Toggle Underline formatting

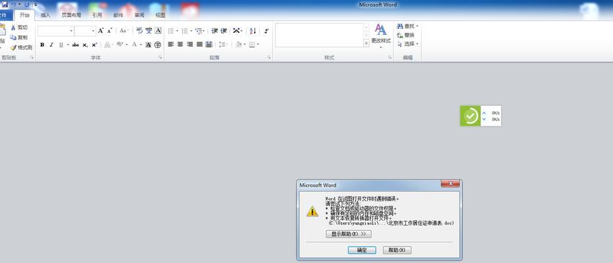pos(61,45)
